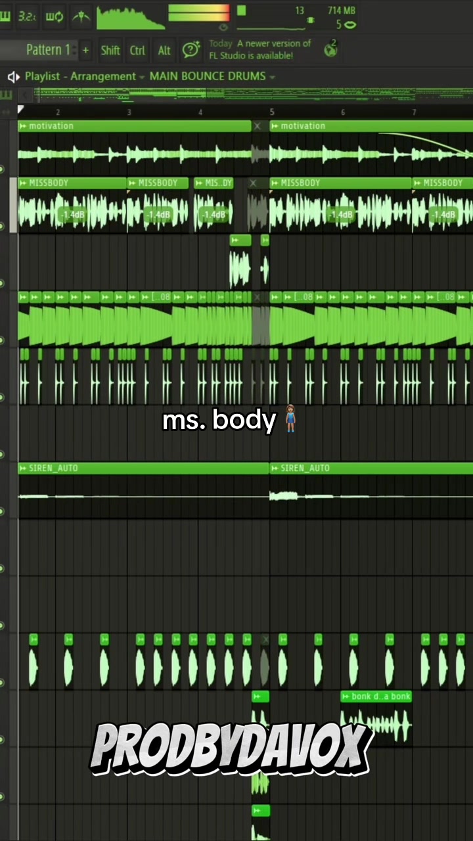This screenshot has height=841, width=473.
Task: Click the Playlist - Arrangement title
Action: coord(80,76)
